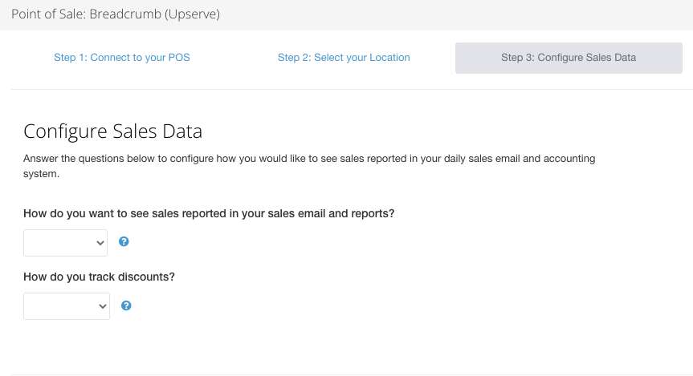This screenshot has width=693, height=376.
Task: Open help icon for track discounts question
Action: 126,305
